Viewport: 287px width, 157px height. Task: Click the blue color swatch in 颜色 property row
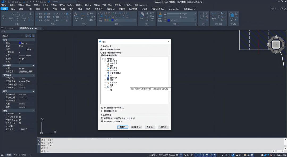coord(20,43)
